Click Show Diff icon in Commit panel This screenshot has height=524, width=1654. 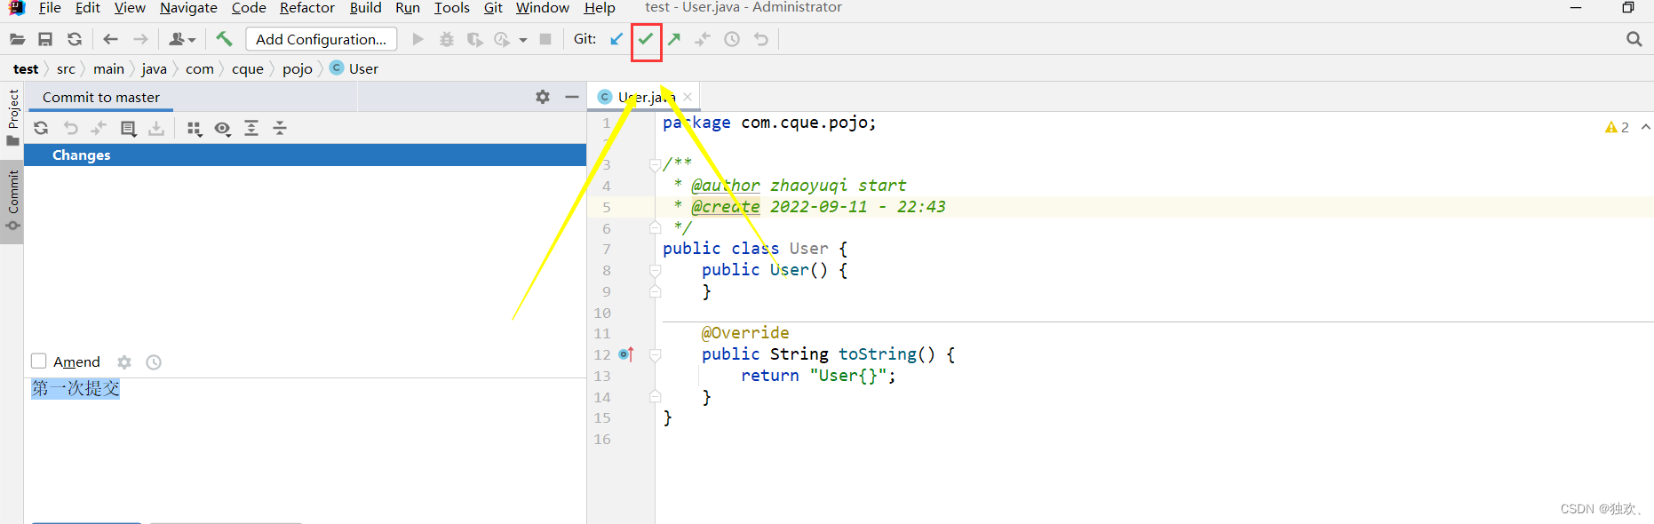[99, 129]
